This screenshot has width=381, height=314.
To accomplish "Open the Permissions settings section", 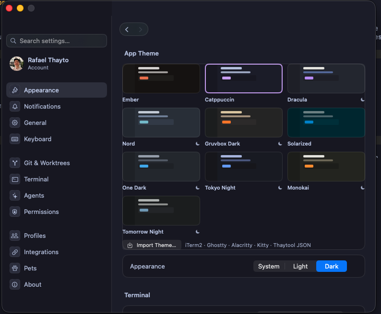I will 57,212.
